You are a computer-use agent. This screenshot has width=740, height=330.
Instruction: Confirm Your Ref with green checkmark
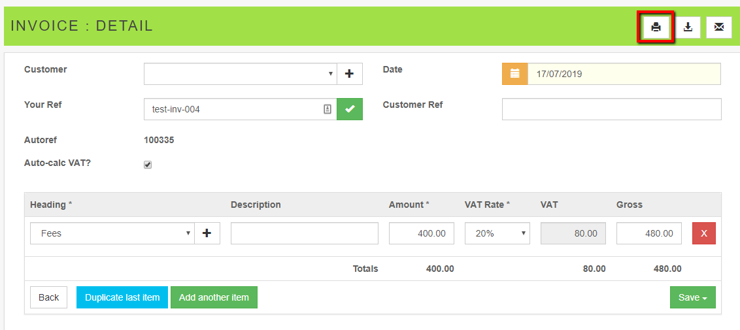pyautogui.click(x=350, y=109)
